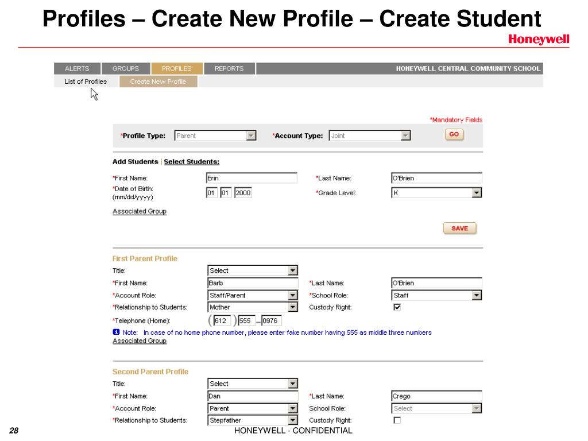This screenshot has width=588, height=441.
Task: Edit the first parent's Last Name O'Brien
Action: pyautogui.click(x=436, y=283)
